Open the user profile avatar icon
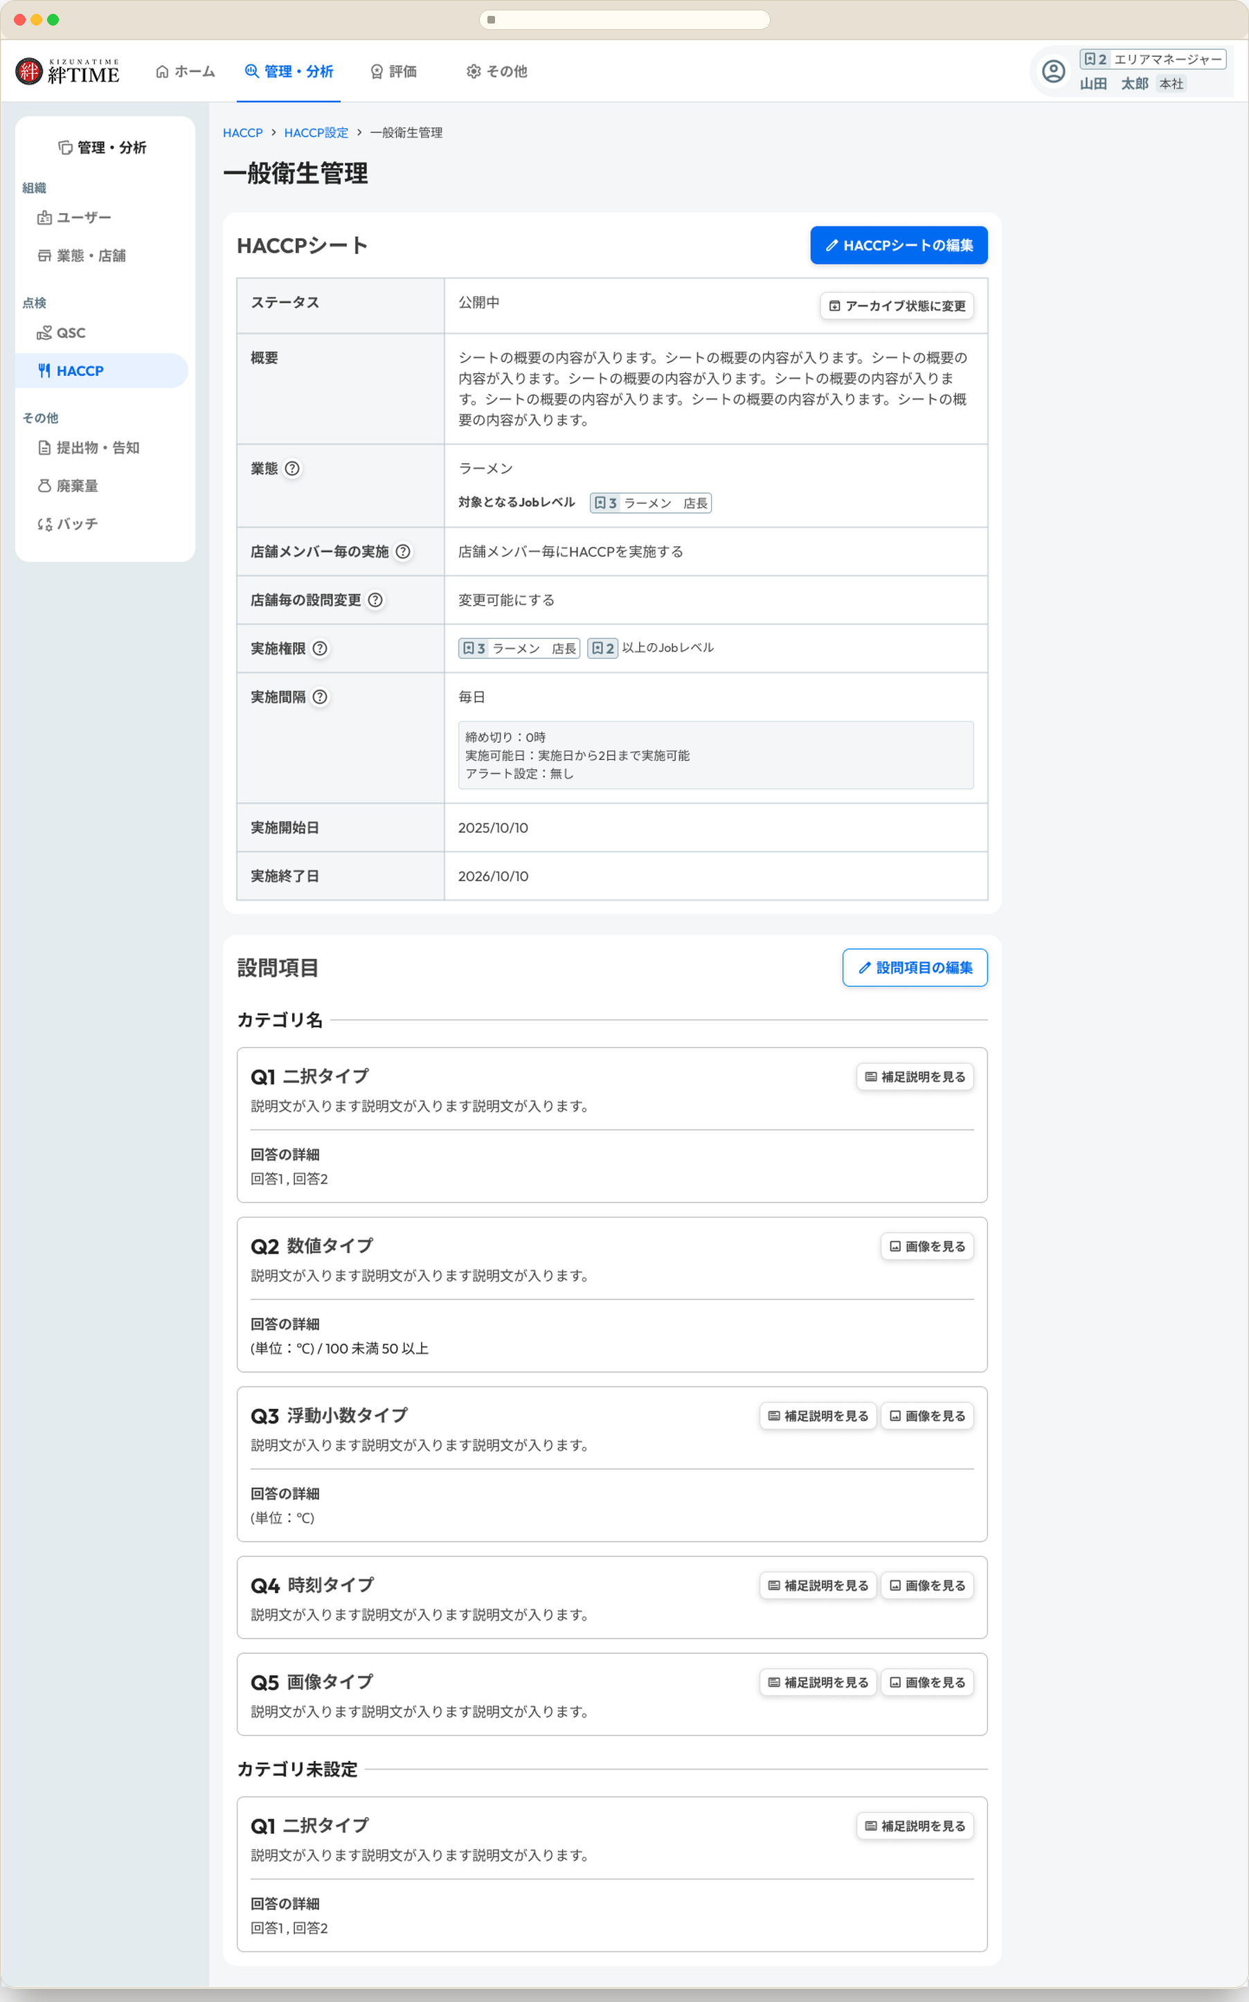The width and height of the screenshot is (1249, 2002). [1053, 71]
